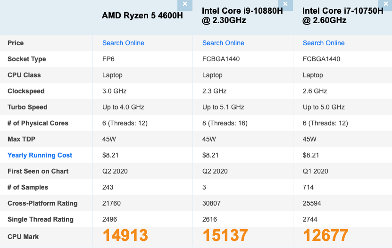392x248 pixels.
Task: Select the AMD Ryzen 5 4600H header
Action: coord(142,16)
